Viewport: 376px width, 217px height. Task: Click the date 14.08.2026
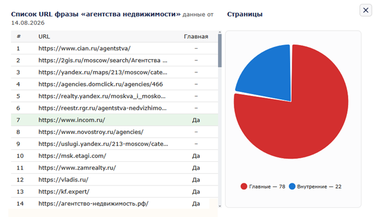tap(28, 23)
